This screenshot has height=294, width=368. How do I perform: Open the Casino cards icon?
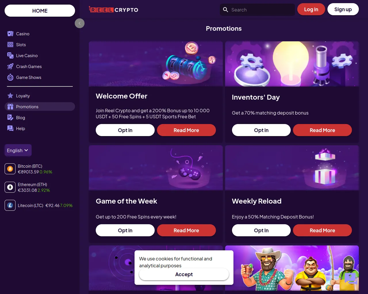pyautogui.click(x=10, y=34)
